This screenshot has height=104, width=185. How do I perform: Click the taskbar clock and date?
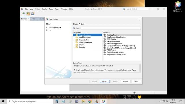[173, 101]
